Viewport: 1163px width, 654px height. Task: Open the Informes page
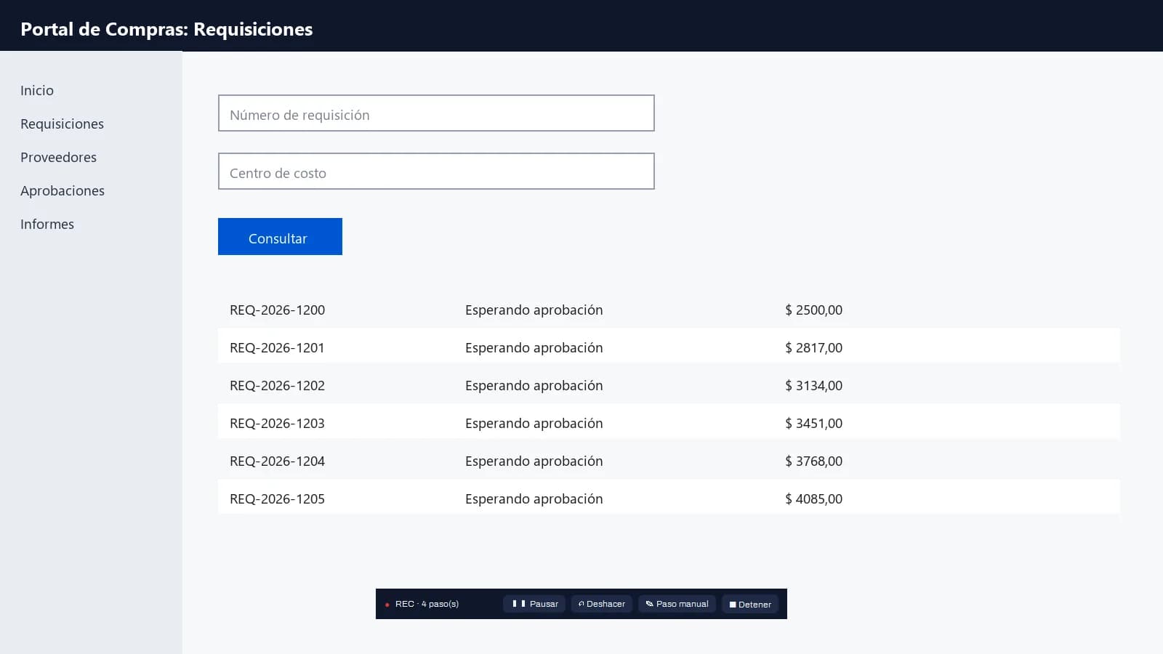click(47, 224)
